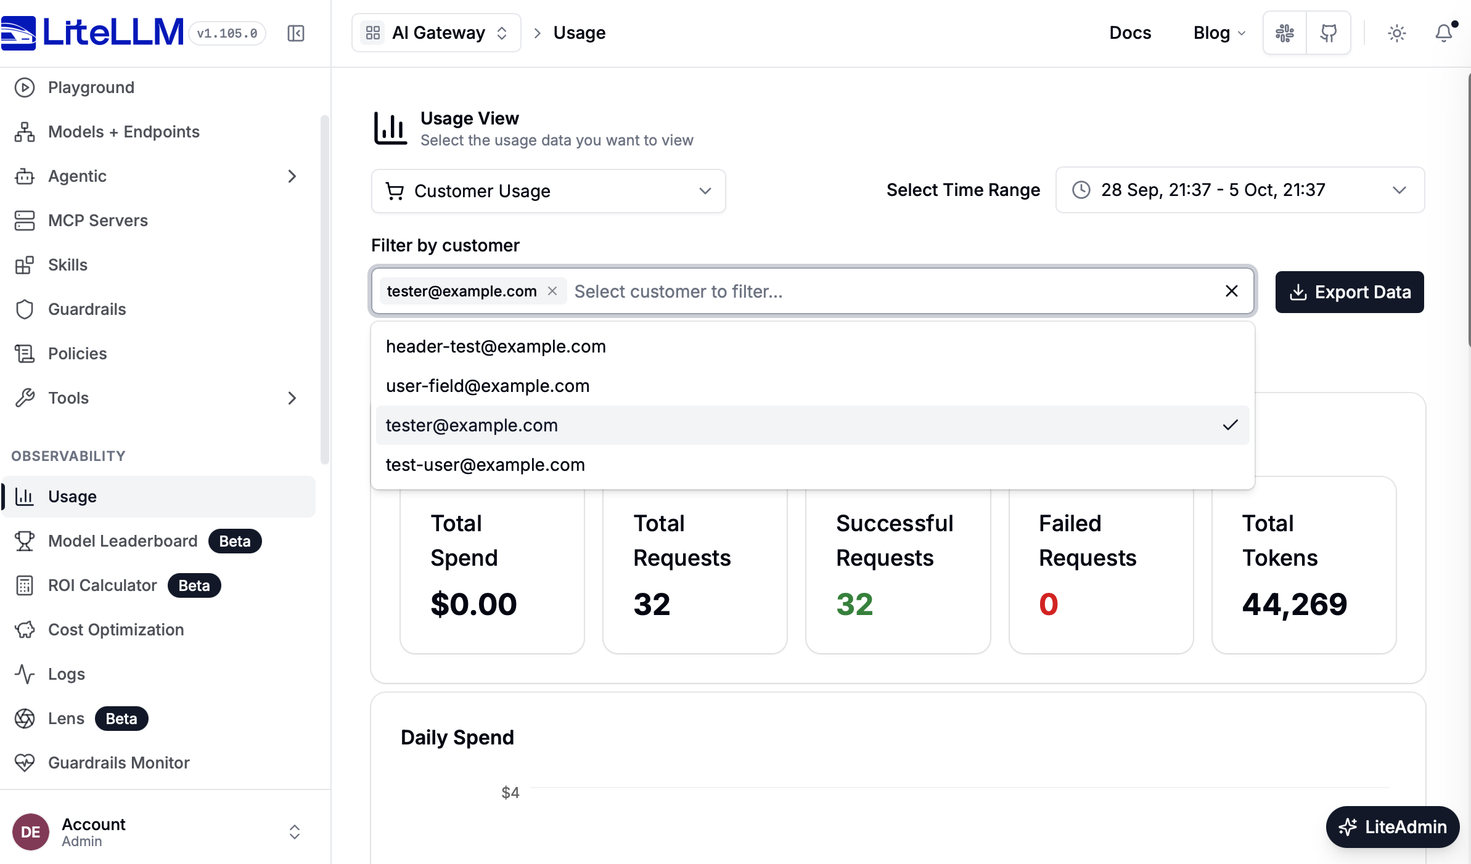The image size is (1471, 864).
Task: Open Docs link
Action: pos(1130,33)
